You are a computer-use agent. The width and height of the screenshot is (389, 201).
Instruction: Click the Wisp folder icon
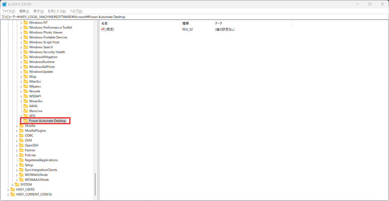(25, 77)
